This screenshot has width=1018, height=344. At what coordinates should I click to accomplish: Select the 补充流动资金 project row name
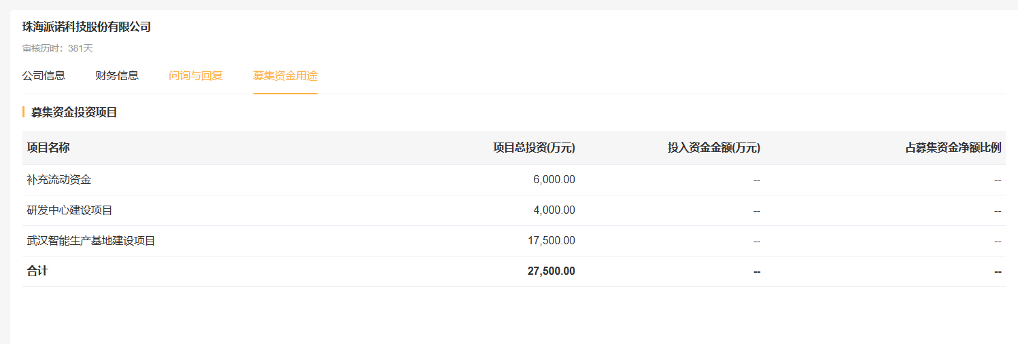pos(59,180)
